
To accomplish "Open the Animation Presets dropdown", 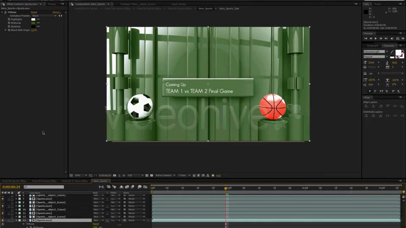I will [44, 16].
